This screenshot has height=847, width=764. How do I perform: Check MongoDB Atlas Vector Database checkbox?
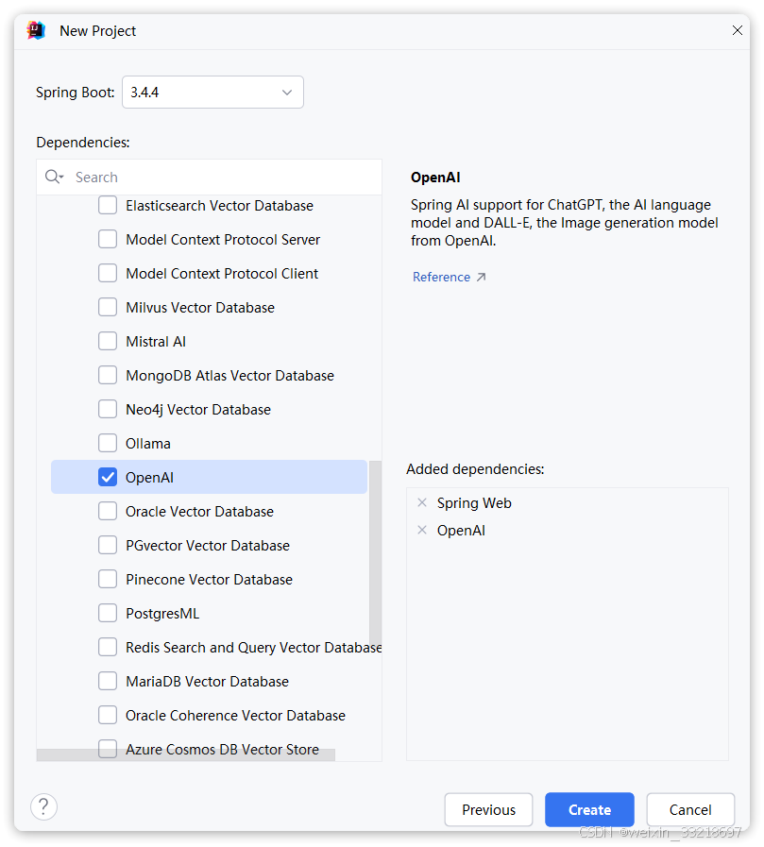[108, 376]
